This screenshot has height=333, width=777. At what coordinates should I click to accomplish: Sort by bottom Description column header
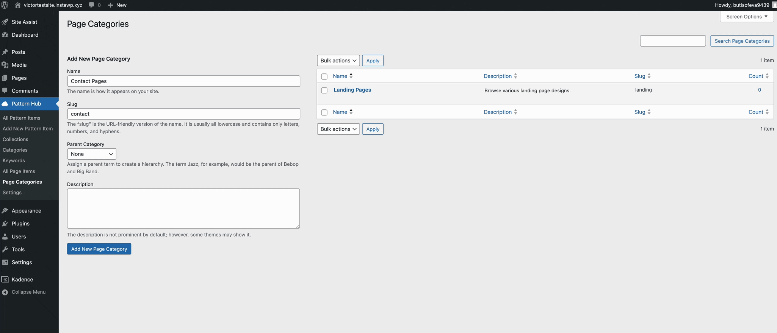coord(498,112)
